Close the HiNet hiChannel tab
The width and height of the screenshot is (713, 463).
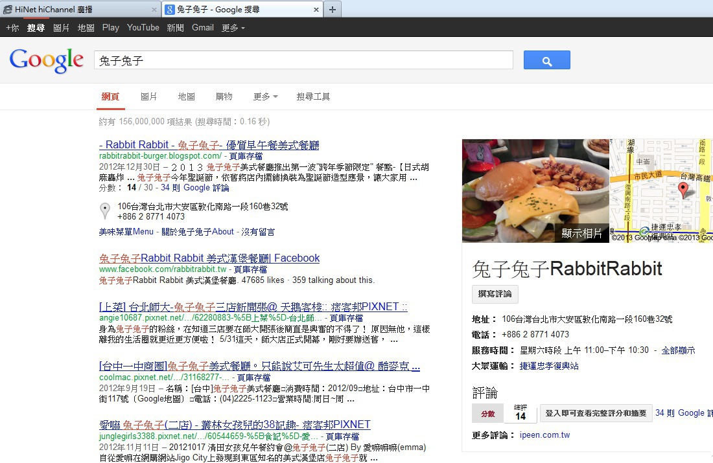[154, 10]
